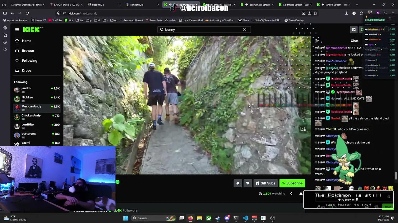Share the stream via share icon

[291, 194]
